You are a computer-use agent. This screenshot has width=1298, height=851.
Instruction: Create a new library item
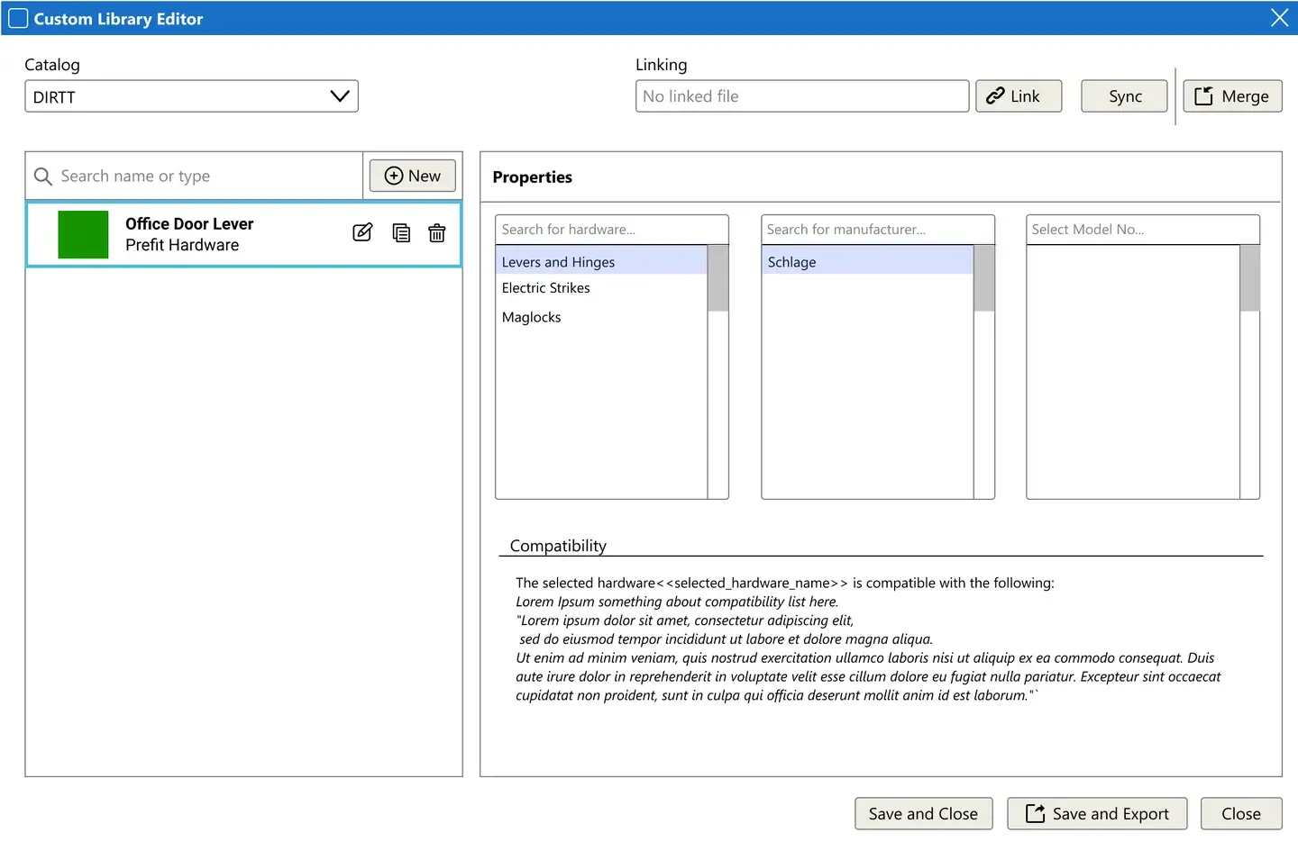click(x=413, y=176)
